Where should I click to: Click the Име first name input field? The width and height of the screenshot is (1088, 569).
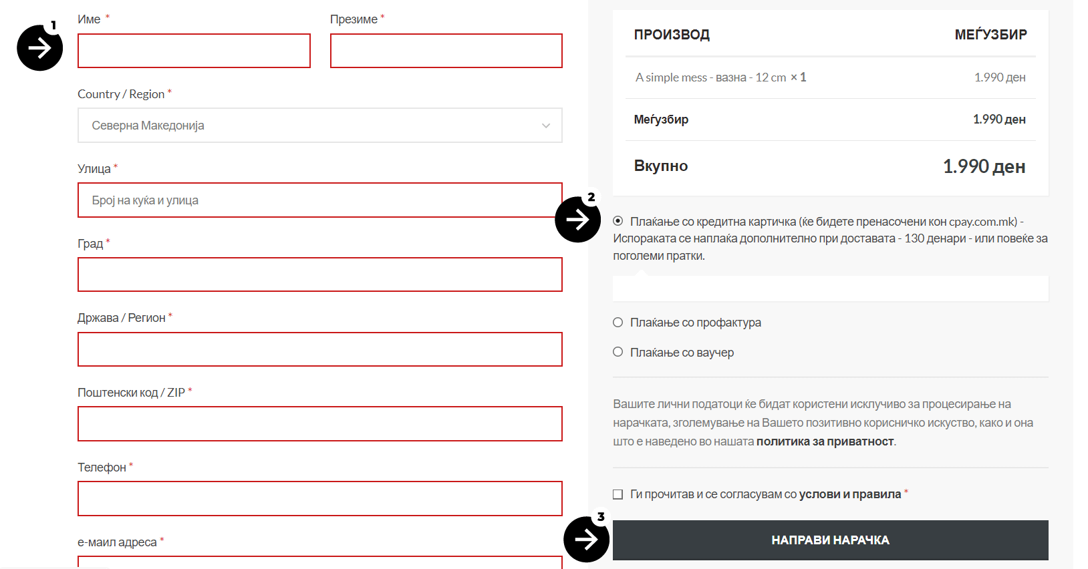(x=194, y=51)
